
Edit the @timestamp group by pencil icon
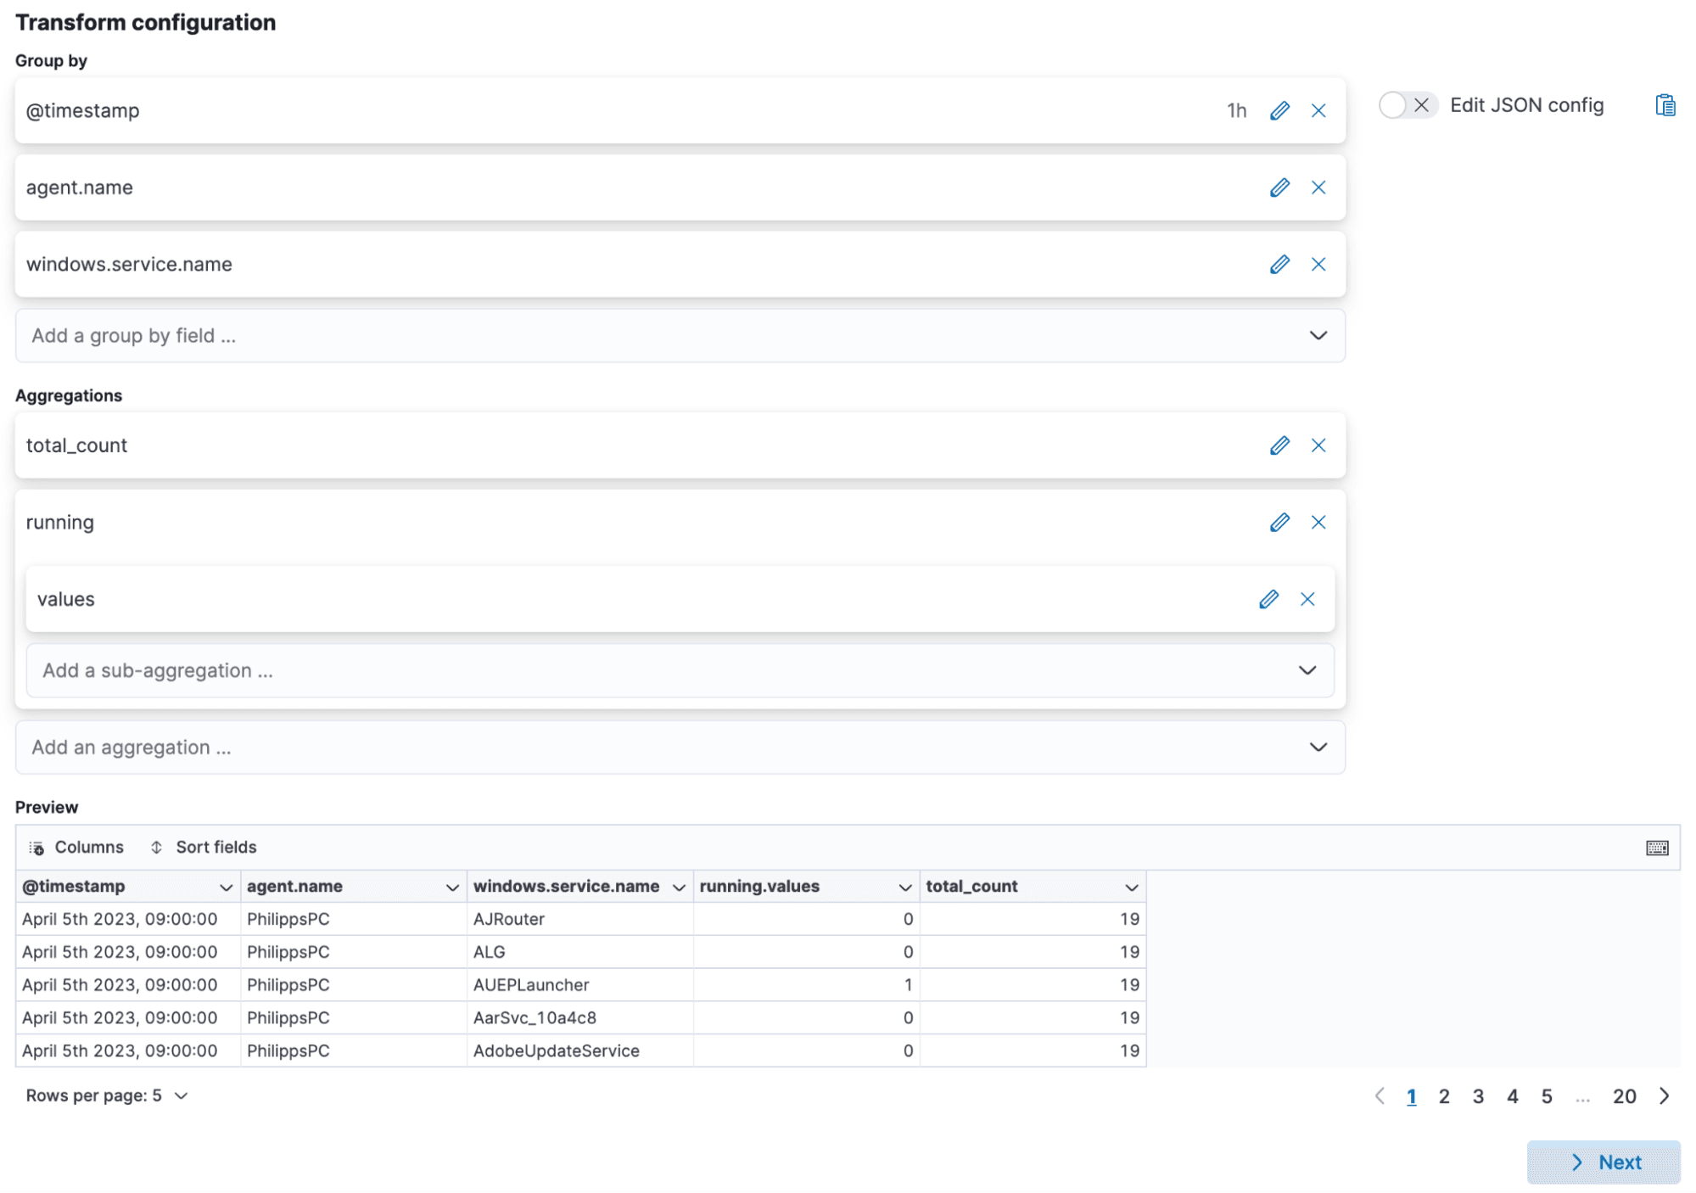(x=1279, y=111)
